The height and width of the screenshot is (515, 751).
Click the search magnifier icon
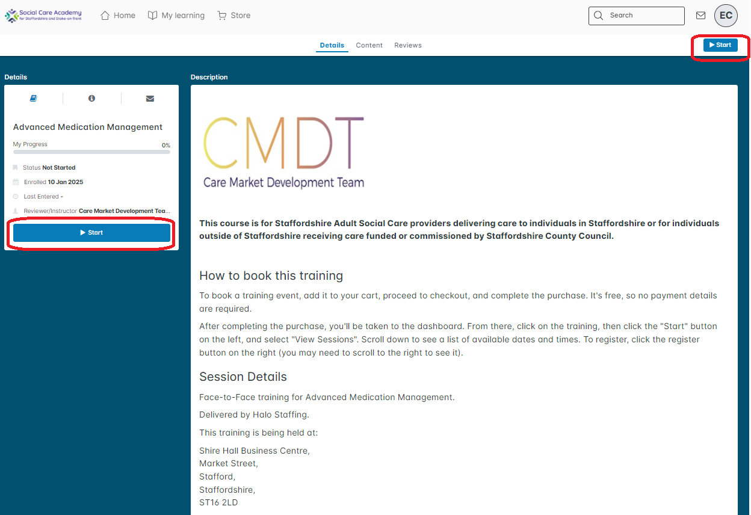(598, 16)
